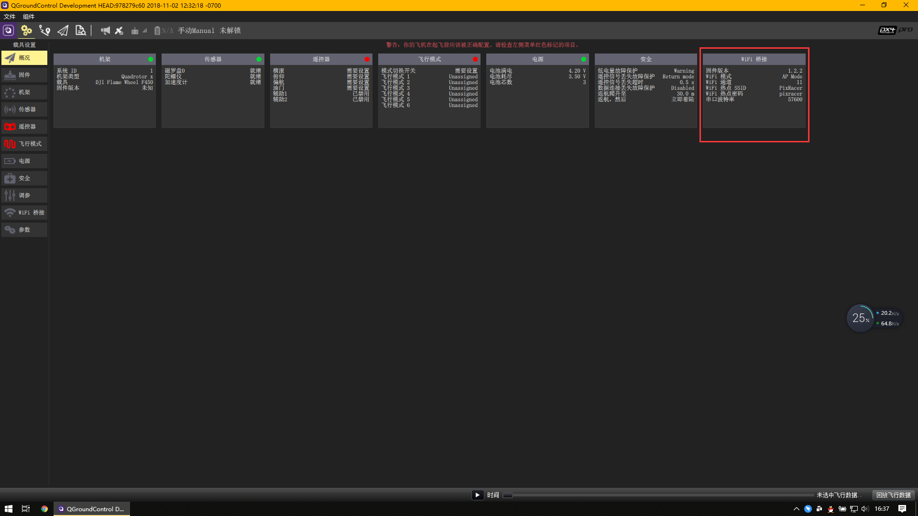Click 4.20 V battery full value
The image size is (918, 516).
[577, 71]
